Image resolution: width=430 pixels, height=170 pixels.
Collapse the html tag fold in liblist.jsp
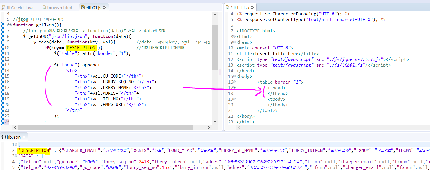(234, 36)
